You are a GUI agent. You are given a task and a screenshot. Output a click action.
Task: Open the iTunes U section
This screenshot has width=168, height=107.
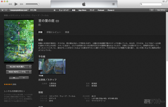[111, 10]
